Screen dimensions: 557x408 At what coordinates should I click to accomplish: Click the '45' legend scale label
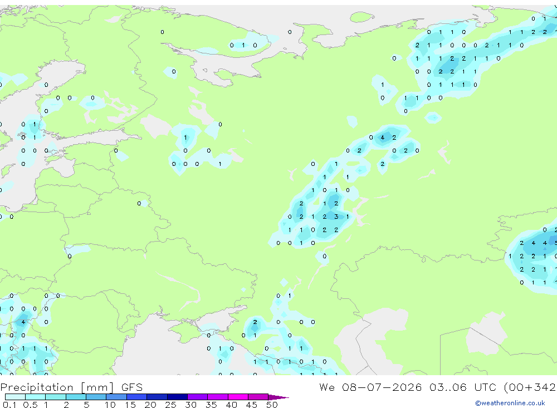252,405
